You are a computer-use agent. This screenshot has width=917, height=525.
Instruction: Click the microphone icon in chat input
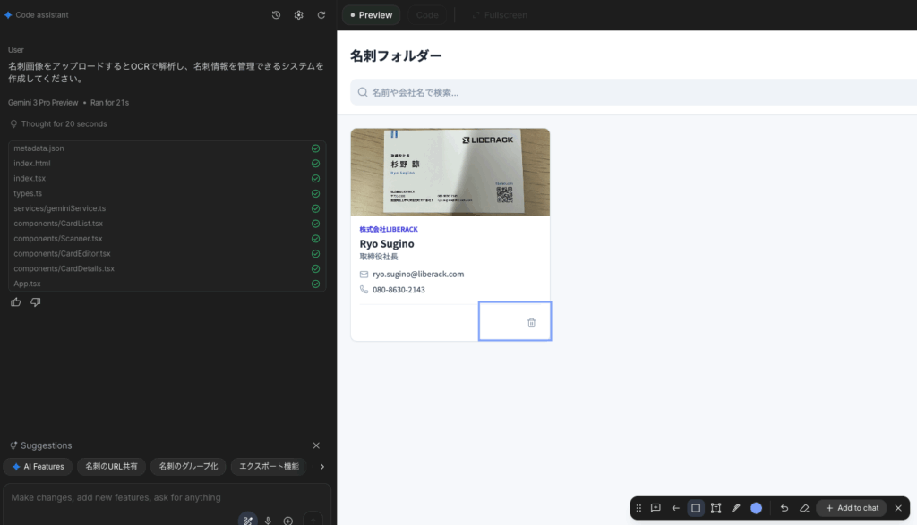pos(268,521)
